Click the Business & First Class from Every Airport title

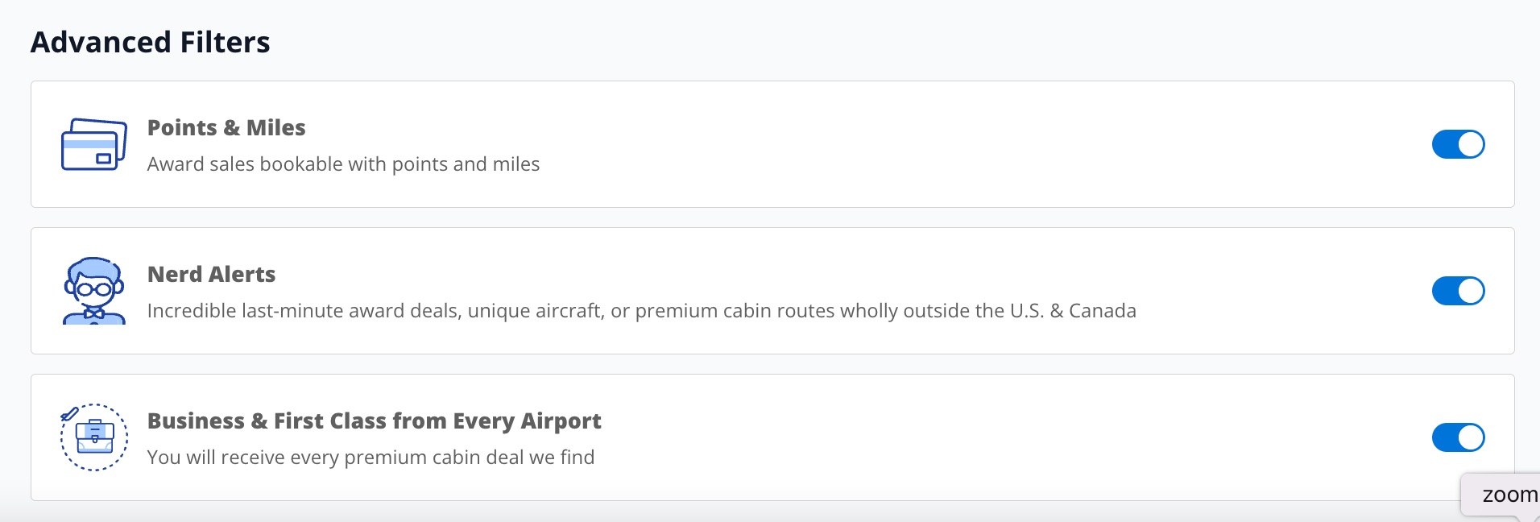pyautogui.click(x=375, y=420)
